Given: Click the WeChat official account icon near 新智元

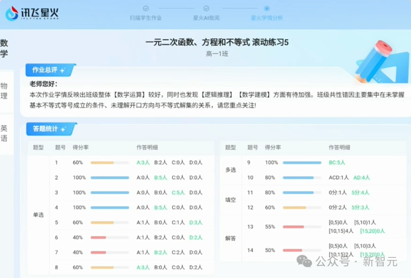Looking at the screenshot, I should click(304, 261).
